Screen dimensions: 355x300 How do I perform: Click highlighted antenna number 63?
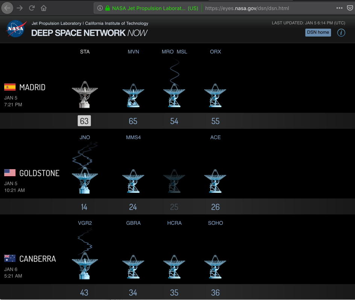coord(84,121)
